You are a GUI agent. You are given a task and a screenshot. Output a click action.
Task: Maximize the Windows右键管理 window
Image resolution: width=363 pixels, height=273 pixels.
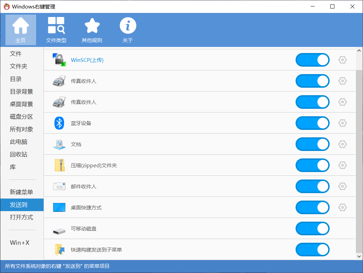[x=332, y=6]
